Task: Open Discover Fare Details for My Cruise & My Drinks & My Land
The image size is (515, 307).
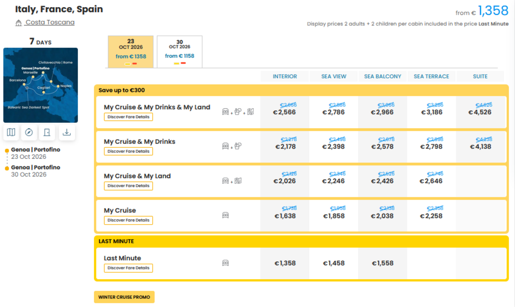Action: 128,117
